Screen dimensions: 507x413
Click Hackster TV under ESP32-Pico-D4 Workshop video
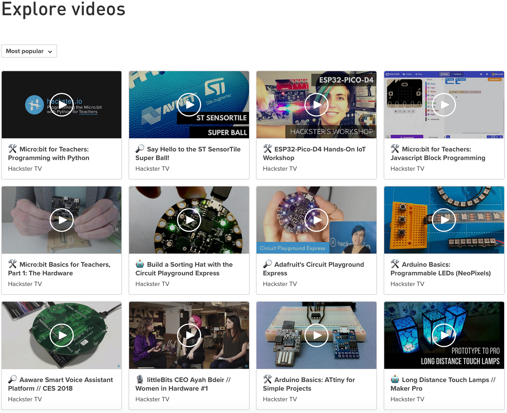pos(280,169)
